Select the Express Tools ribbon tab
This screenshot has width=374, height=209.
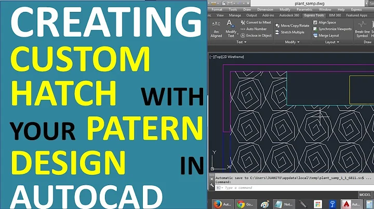point(314,15)
